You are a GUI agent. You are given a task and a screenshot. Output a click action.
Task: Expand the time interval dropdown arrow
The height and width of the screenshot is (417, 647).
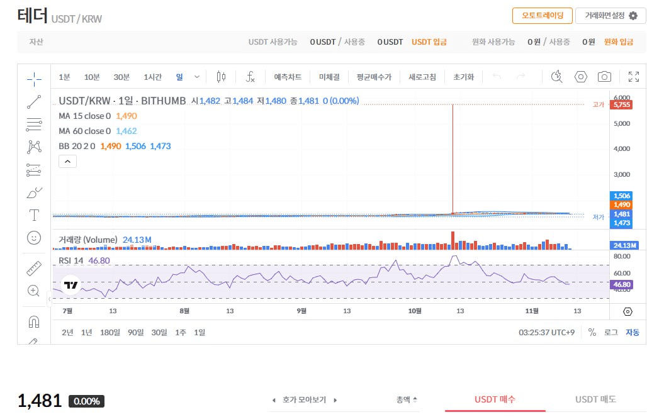197,77
